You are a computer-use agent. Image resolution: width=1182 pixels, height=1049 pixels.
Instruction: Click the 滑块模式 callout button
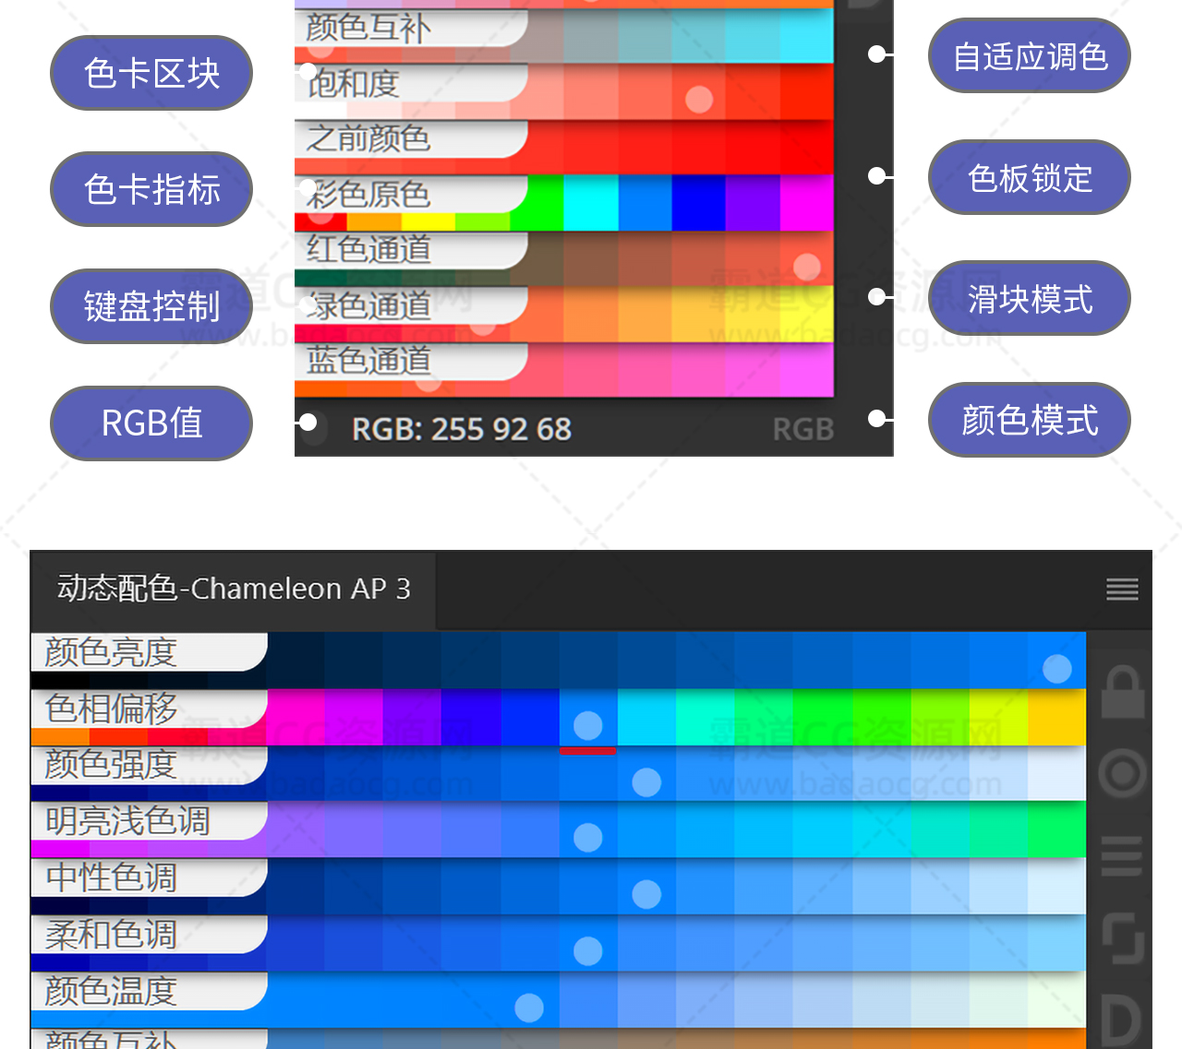click(1030, 299)
